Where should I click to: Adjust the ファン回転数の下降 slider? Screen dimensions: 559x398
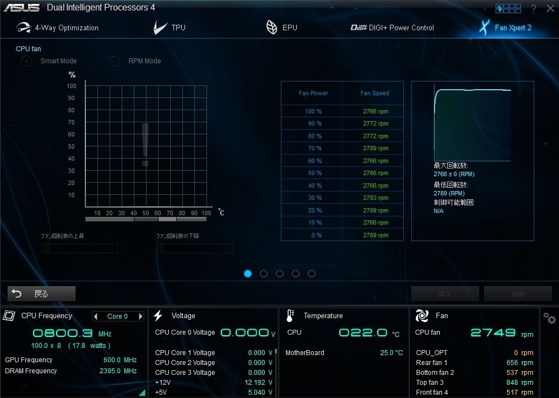pyautogui.click(x=195, y=248)
